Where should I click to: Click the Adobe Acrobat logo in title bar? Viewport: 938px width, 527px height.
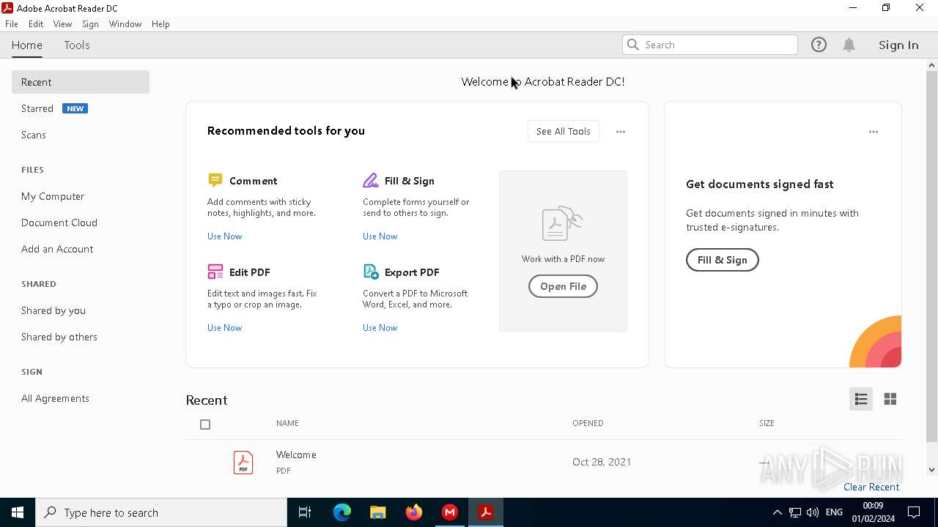(7, 8)
